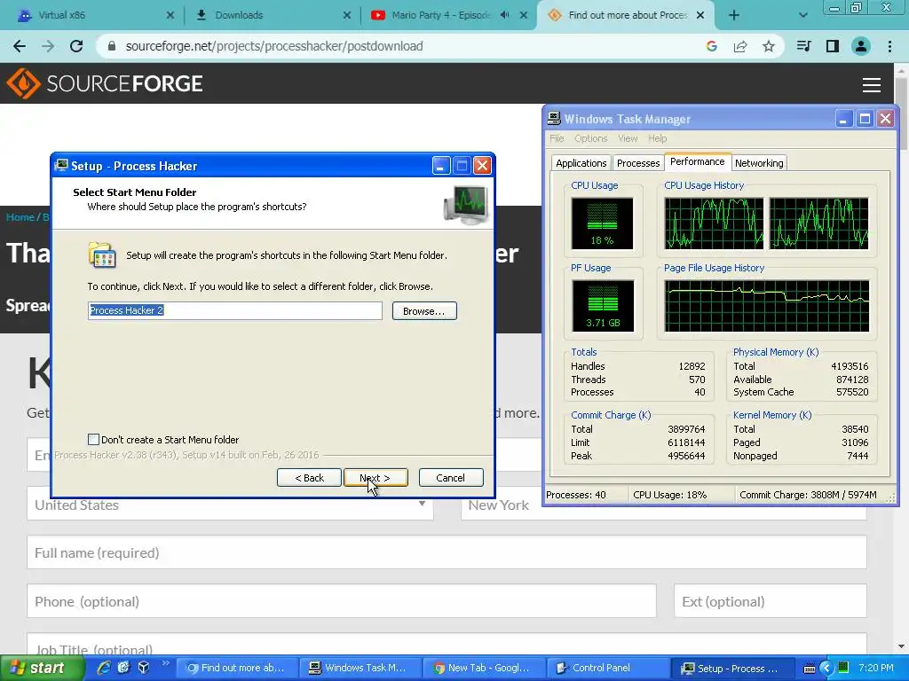Click the Ext optional field
The height and width of the screenshot is (681, 909).
point(771,601)
